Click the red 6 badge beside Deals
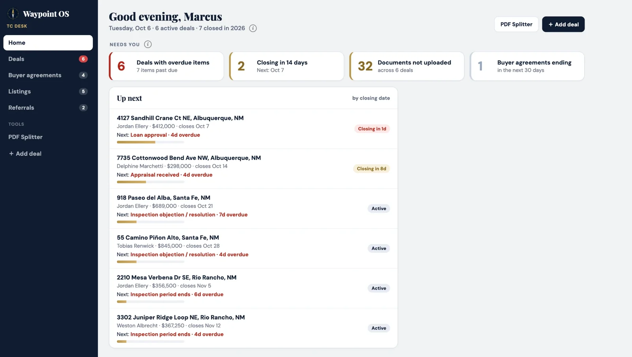Image resolution: width=632 pixels, height=357 pixels. 83,59
